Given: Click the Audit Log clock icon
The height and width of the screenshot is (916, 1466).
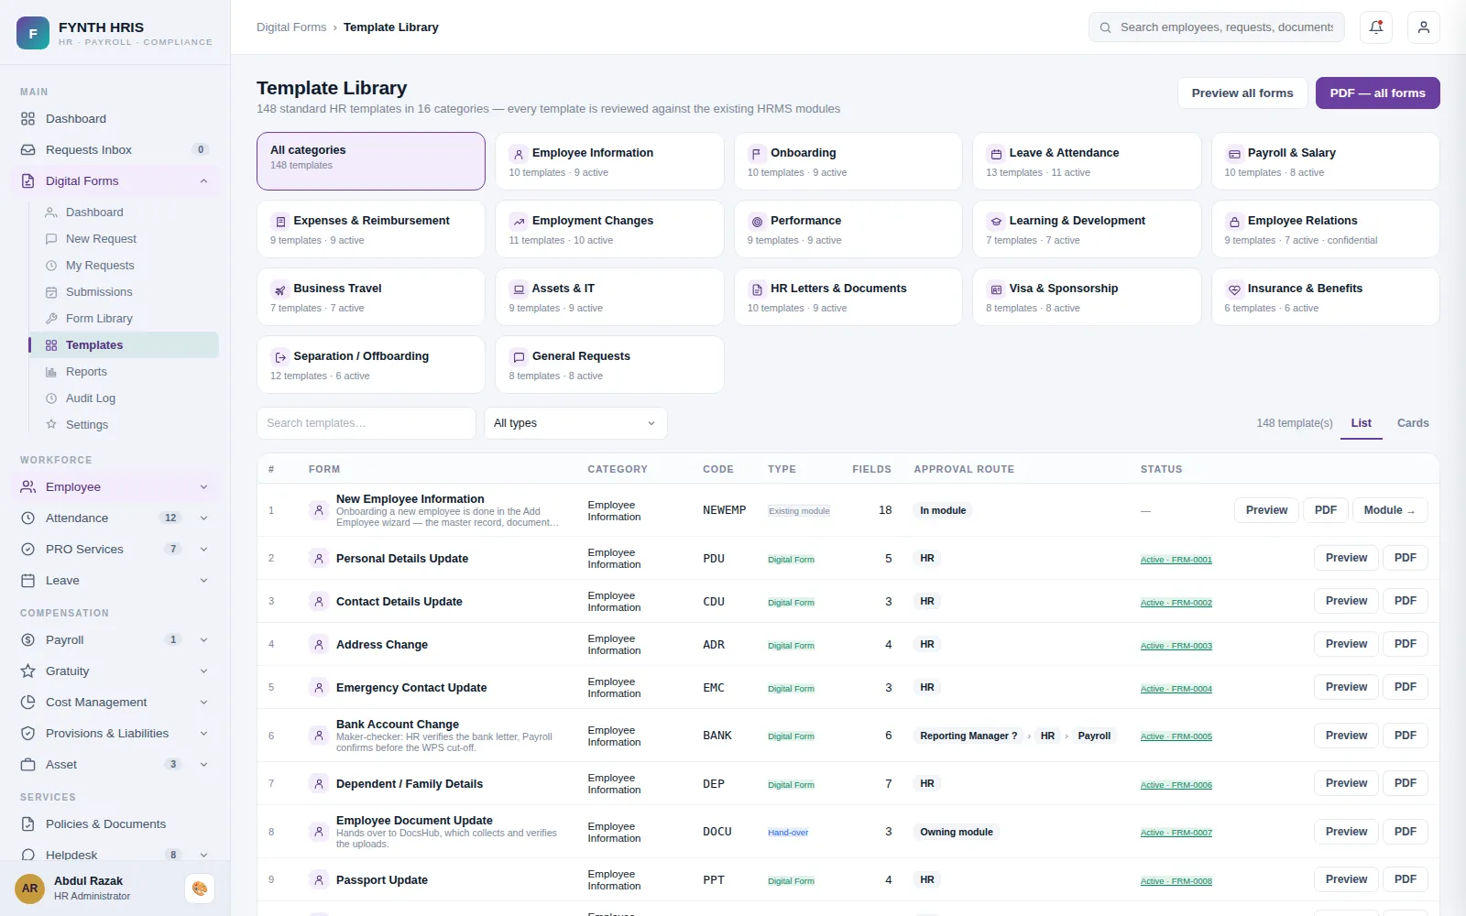Looking at the screenshot, I should [51, 398].
